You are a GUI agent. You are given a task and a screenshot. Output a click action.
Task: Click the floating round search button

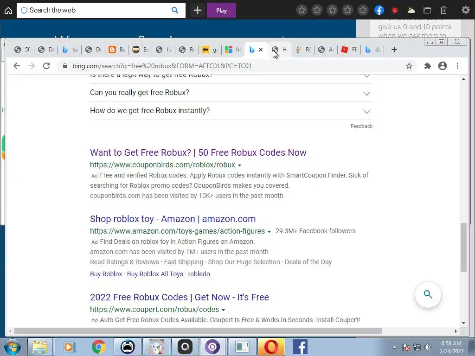428,294
